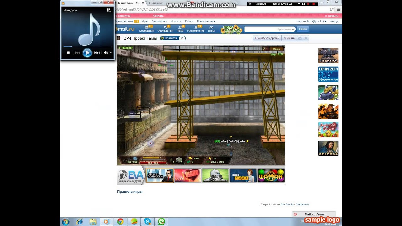The width and height of the screenshot is (402, 226).
Task: Stop playback in the media player
Action: point(68,53)
